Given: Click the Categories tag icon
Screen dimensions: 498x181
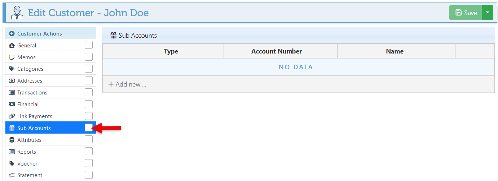Looking at the screenshot, I should coord(12,69).
